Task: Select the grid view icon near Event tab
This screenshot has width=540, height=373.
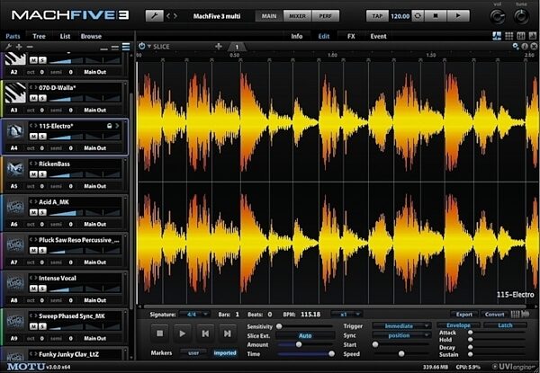Action: click(509, 36)
